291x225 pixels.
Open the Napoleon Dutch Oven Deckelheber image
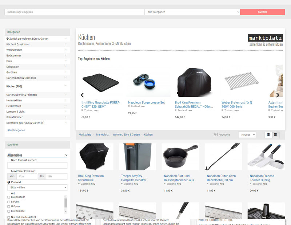(x=223, y=157)
